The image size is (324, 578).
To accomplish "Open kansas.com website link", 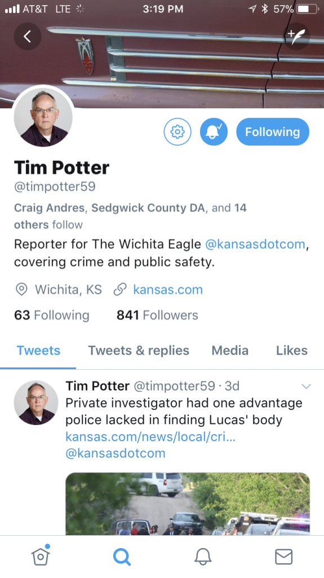I will [168, 290].
